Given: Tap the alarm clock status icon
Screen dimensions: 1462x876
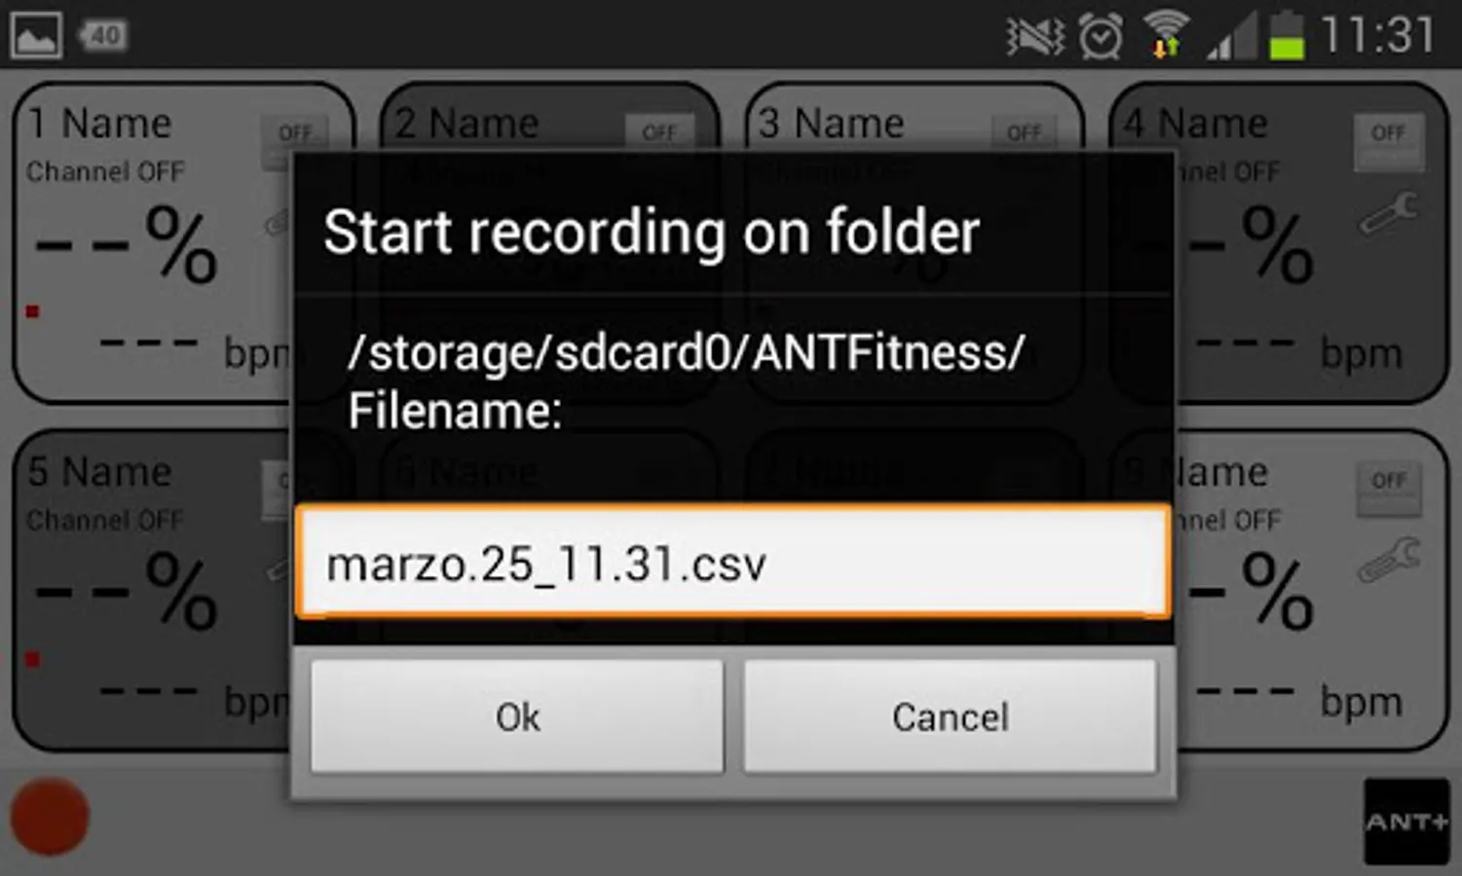Looking at the screenshot, I should (1101, 38).
